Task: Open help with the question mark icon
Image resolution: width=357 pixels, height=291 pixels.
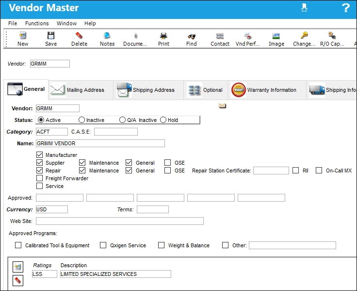Action: (346, 8)
